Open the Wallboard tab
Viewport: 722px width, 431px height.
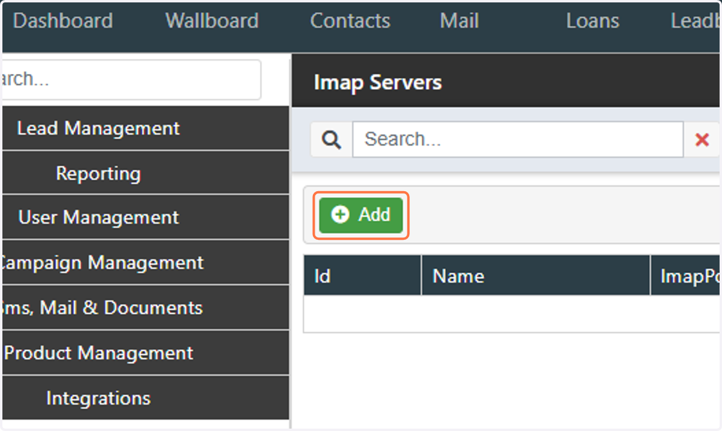(212, 21)
